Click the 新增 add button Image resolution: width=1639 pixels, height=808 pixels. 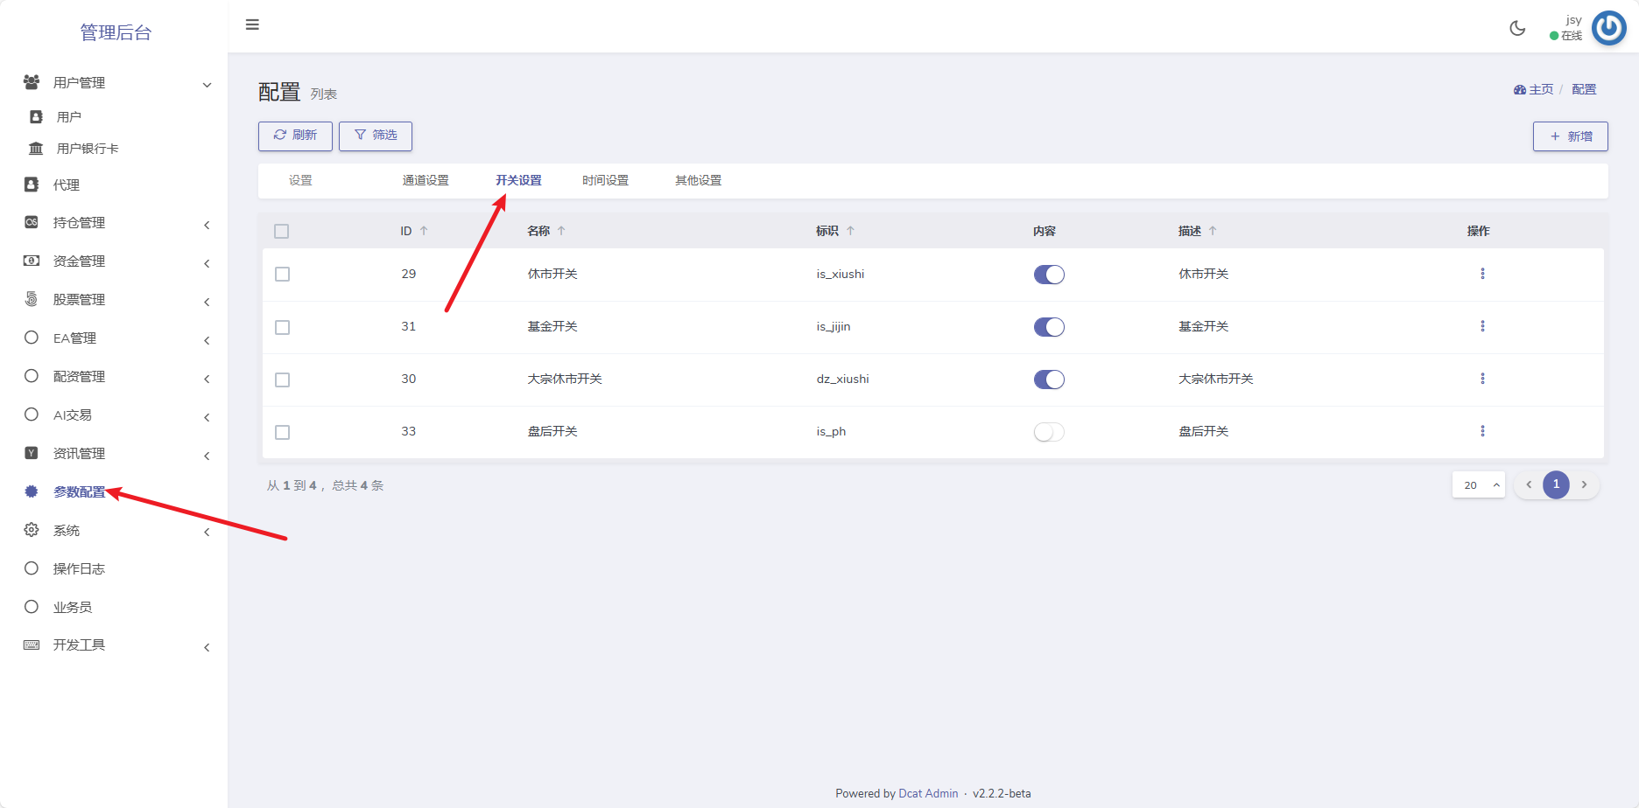coord(1570,136)
